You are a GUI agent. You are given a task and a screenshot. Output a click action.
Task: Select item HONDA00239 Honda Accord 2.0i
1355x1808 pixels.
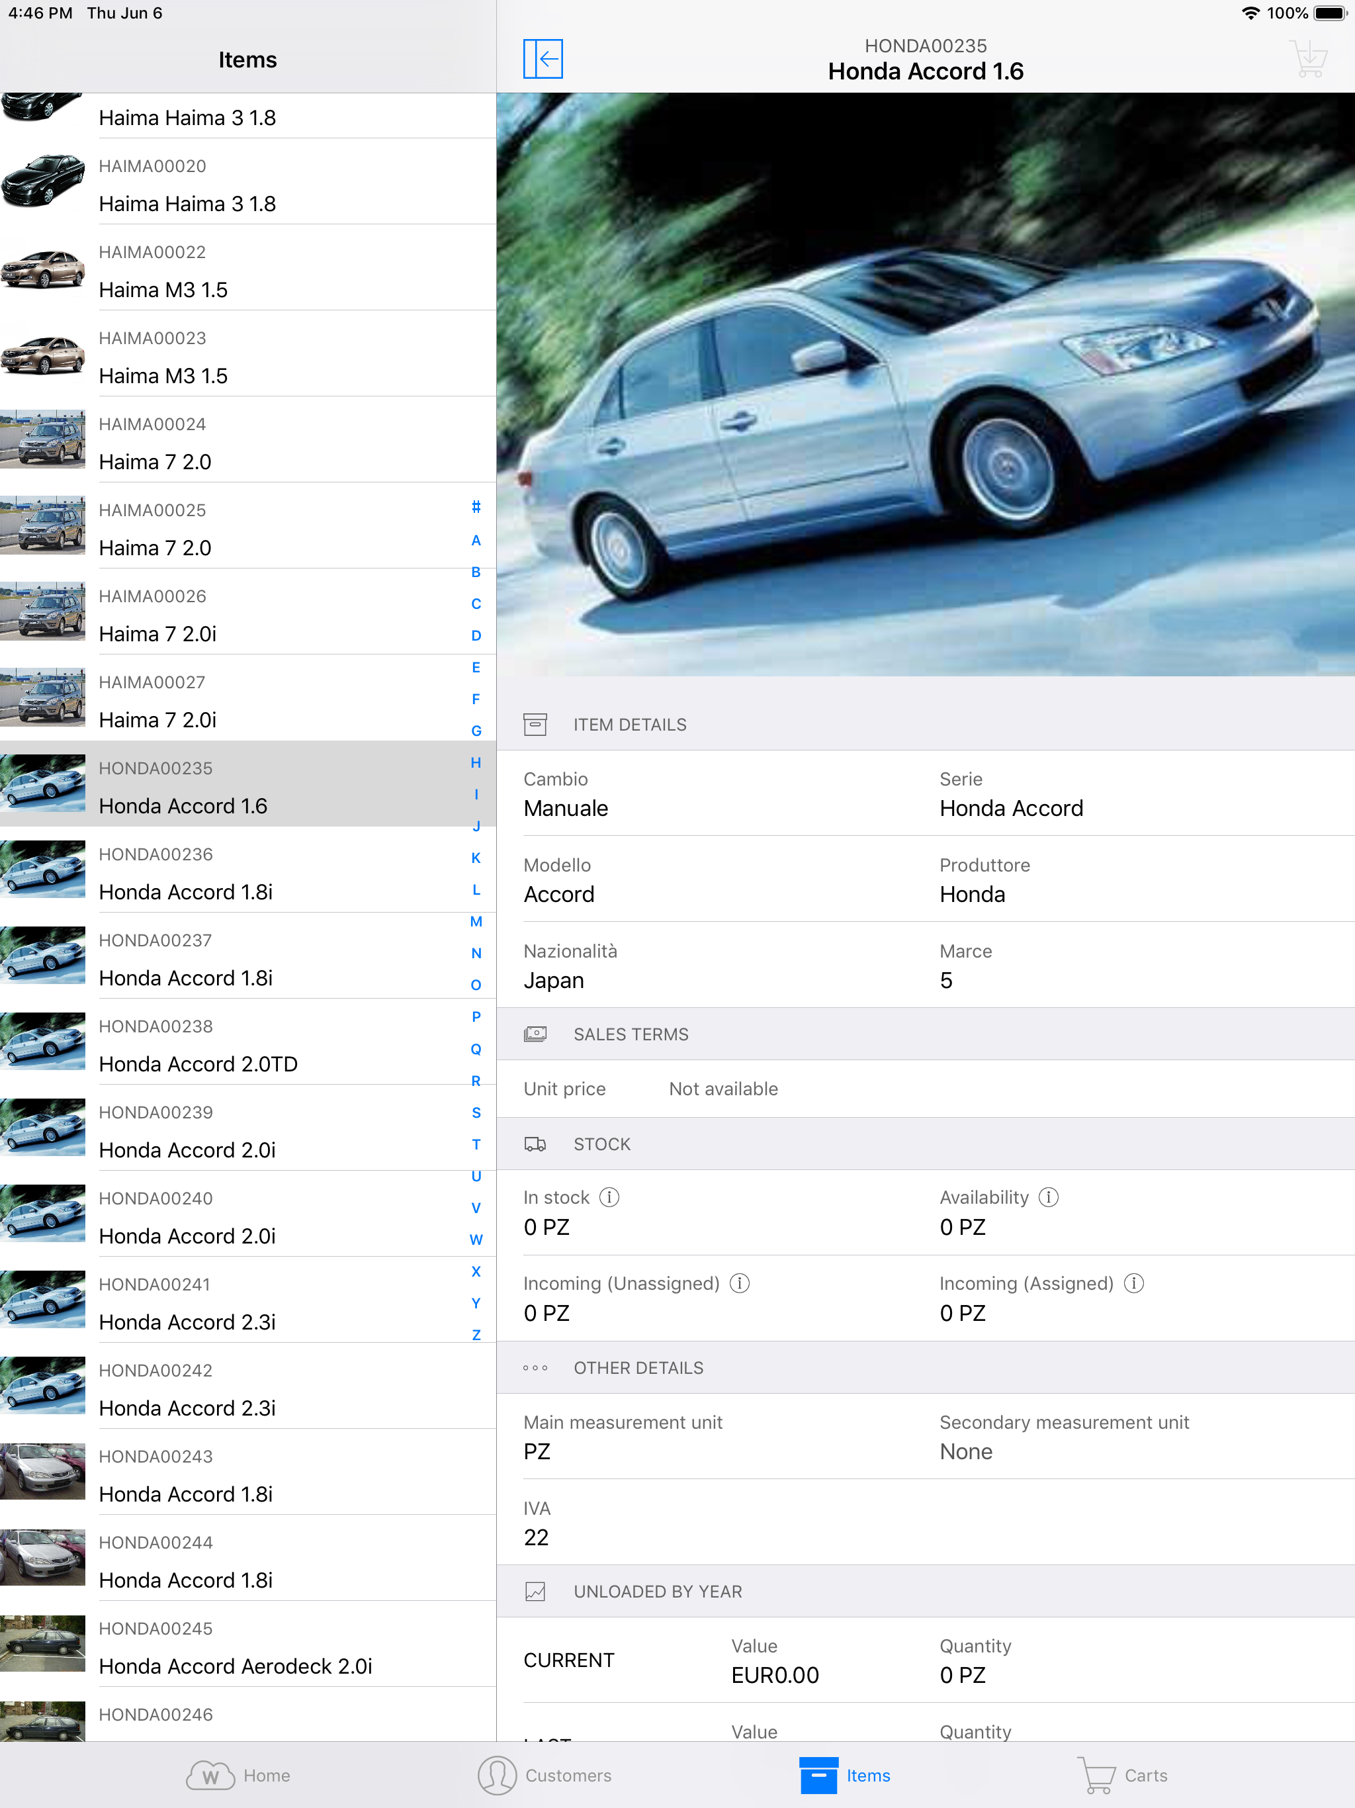pos(247,1128)
